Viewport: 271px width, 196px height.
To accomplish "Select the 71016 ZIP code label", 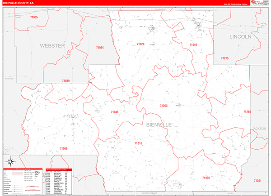I will tap(138, 143).
